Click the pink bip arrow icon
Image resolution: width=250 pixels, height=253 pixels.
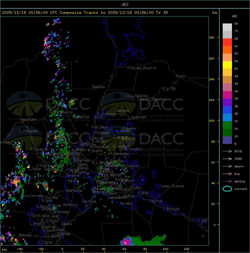pos(227,174)
